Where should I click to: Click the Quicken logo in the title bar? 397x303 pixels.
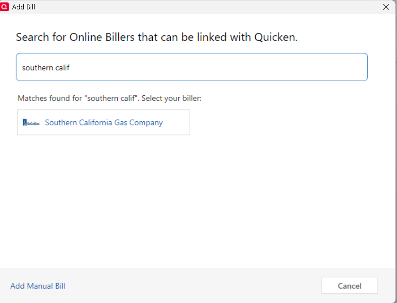[x=5, y=7]
